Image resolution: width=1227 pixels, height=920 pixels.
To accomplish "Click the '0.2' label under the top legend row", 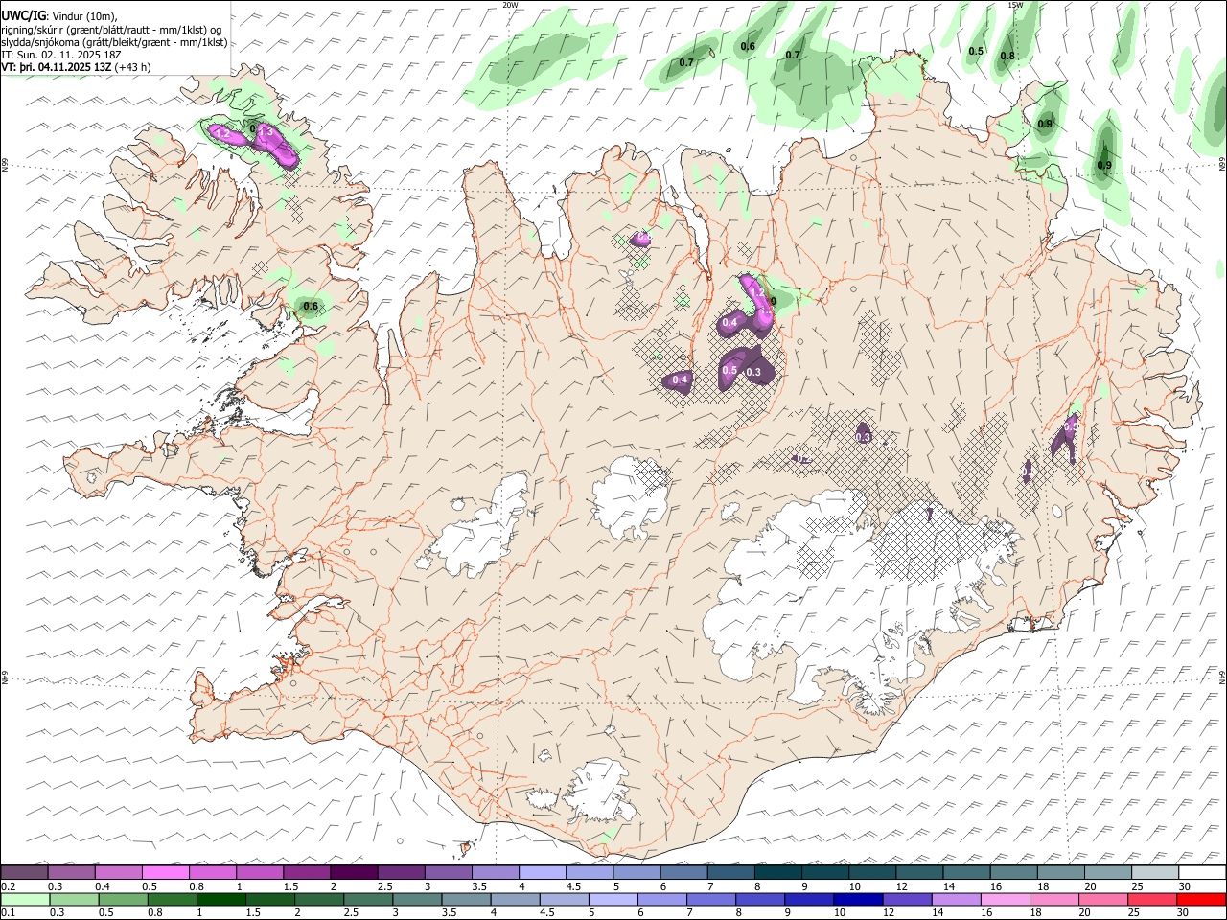I will coord(9,886).
